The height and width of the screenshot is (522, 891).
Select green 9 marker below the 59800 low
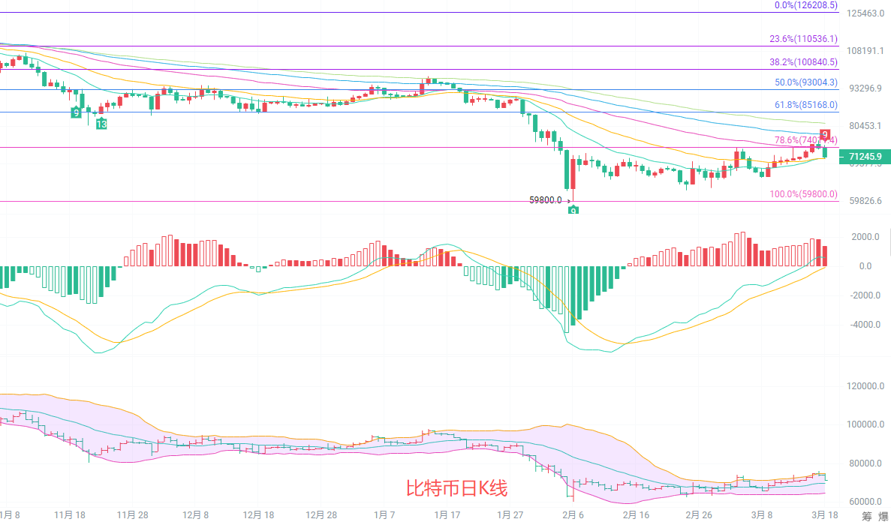coord(573,211)
